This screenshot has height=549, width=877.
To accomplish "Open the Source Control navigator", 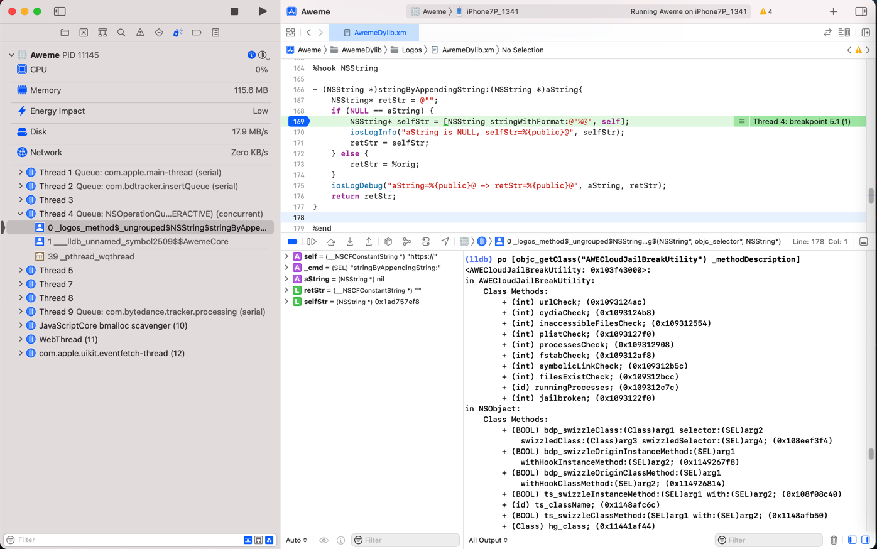I will coord(84,33).
